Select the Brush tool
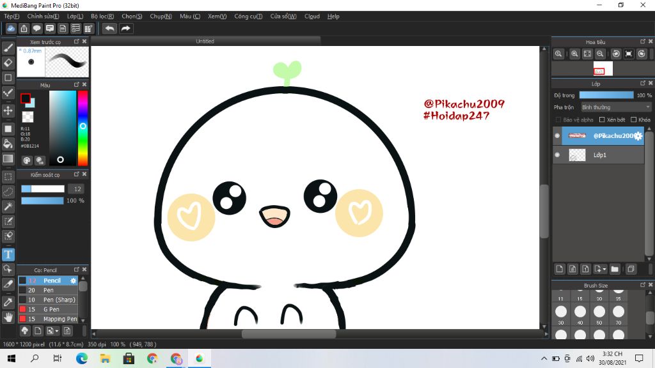The image size is (655, 368). coord(8,48)
